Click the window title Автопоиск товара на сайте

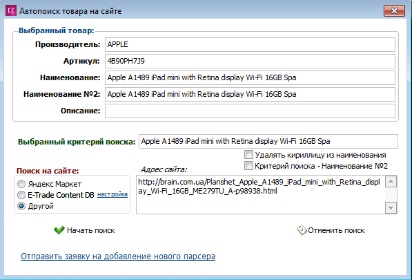coord(70,11)
